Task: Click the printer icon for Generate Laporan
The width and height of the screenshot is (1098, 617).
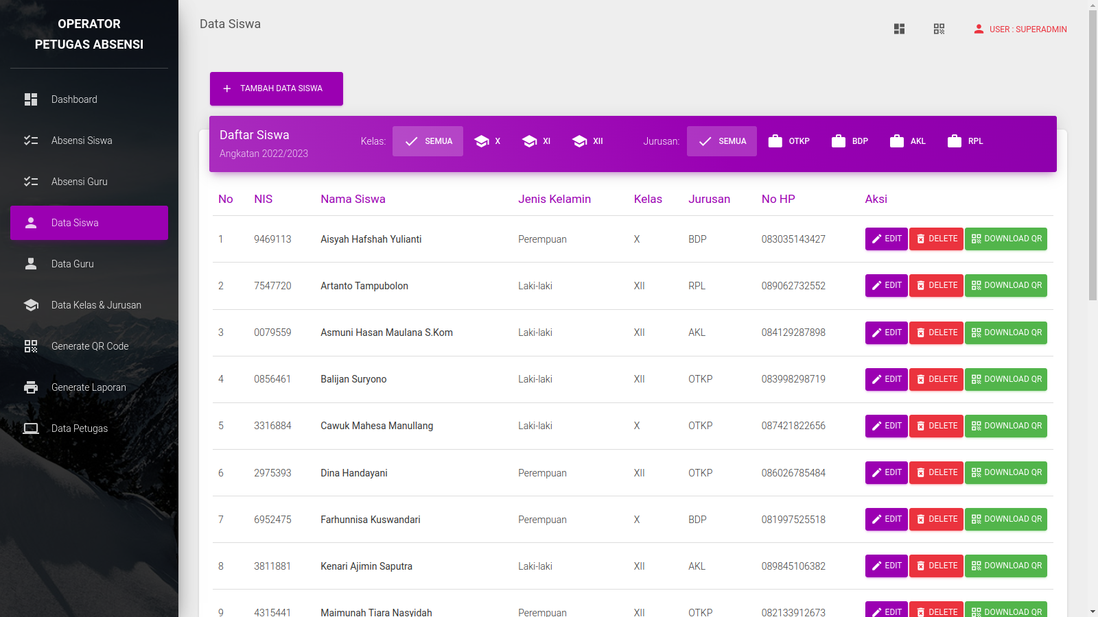Action: [x=31, y=387]
